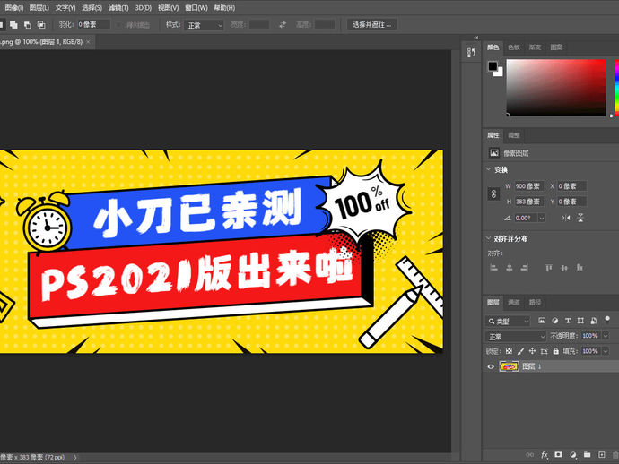Image resolution: width=619 pixels, height=464 pixels.
Task: Open the rotation angle dropdown arrow
Action: click(542, 218)
